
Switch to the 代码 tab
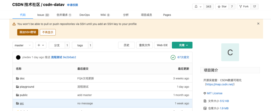(23, 15)
